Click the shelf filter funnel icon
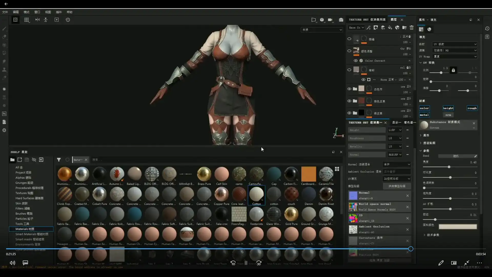 [59, 160]
